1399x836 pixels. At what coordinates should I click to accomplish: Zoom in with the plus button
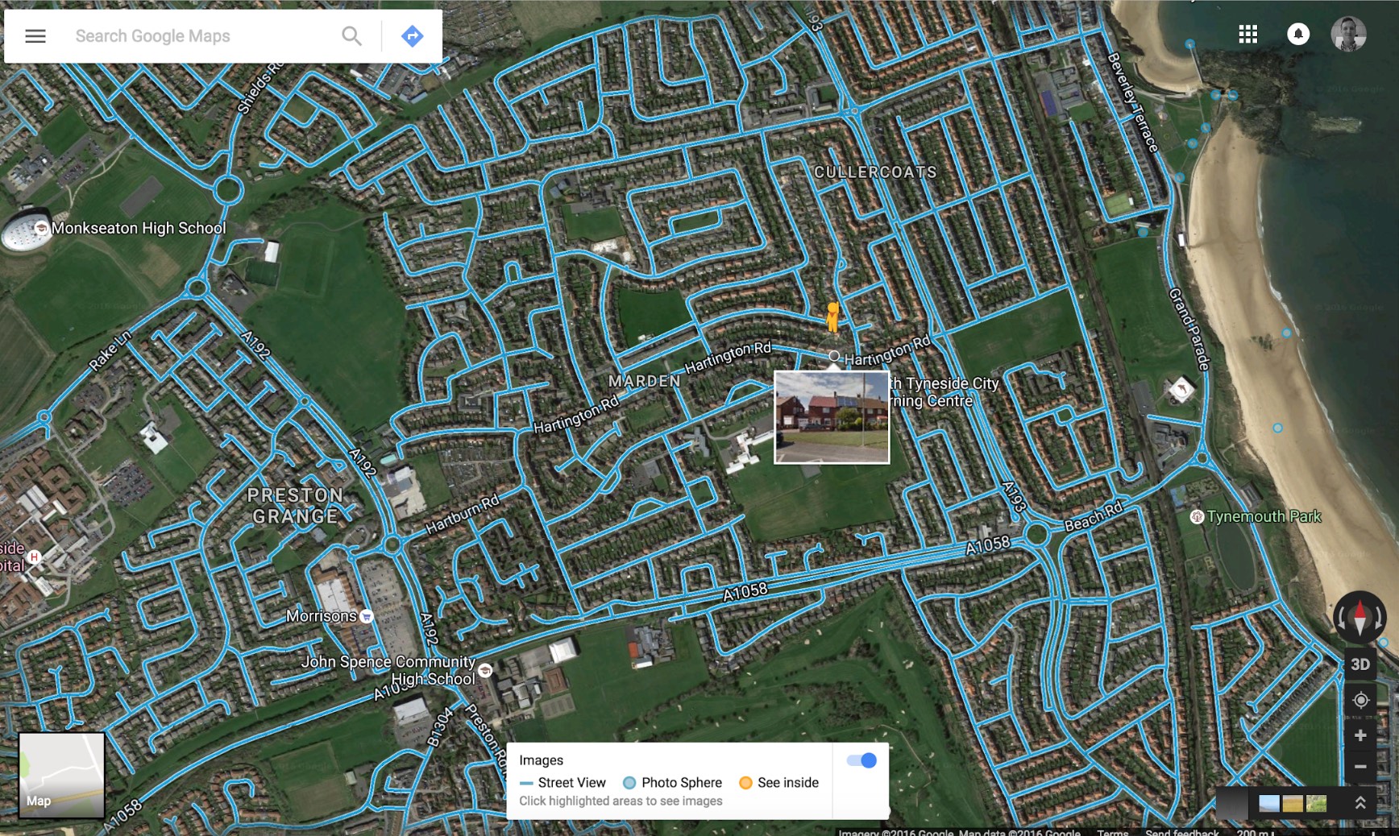[x=1360, y=735]
